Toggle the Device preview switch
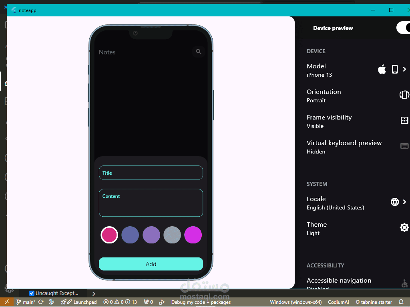The height and width of the screenshot is (307, 410). (x=403, y=28)
